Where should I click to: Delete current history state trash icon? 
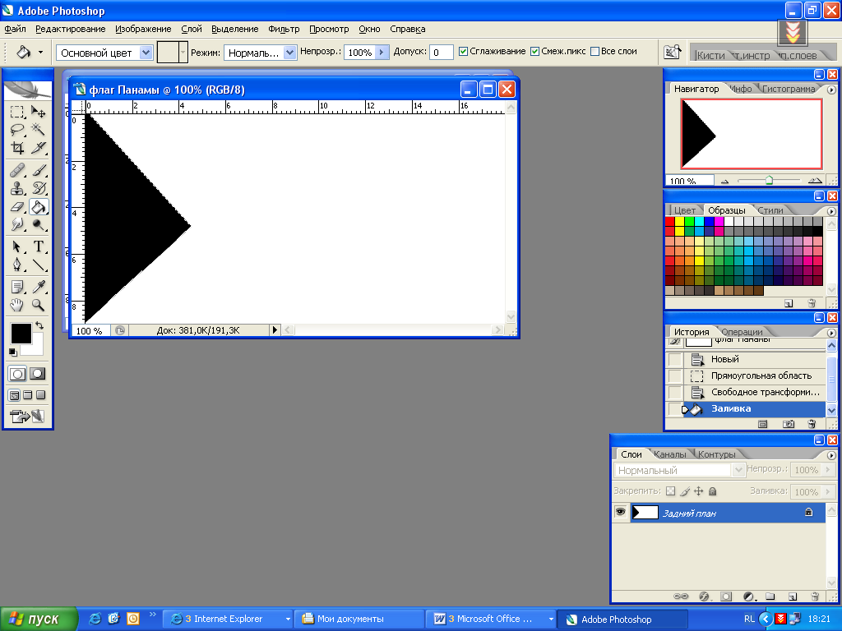coord(812,424)
